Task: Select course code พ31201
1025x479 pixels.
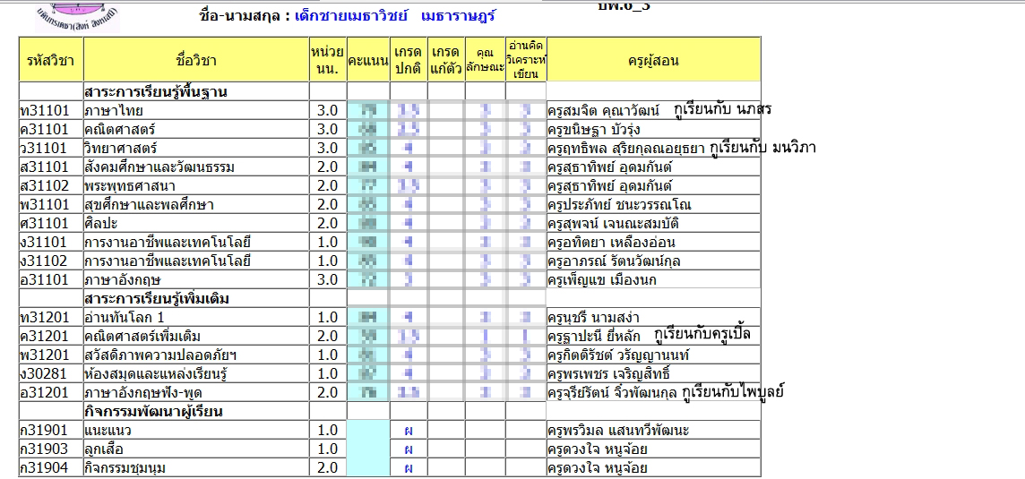Action: pos(45,355)
